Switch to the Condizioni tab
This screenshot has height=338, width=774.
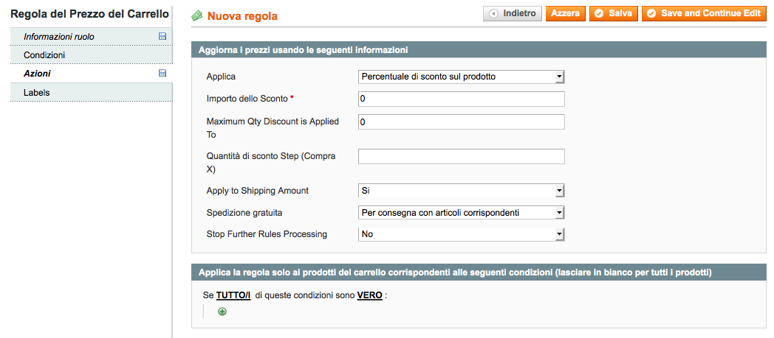tap(44, 55)
